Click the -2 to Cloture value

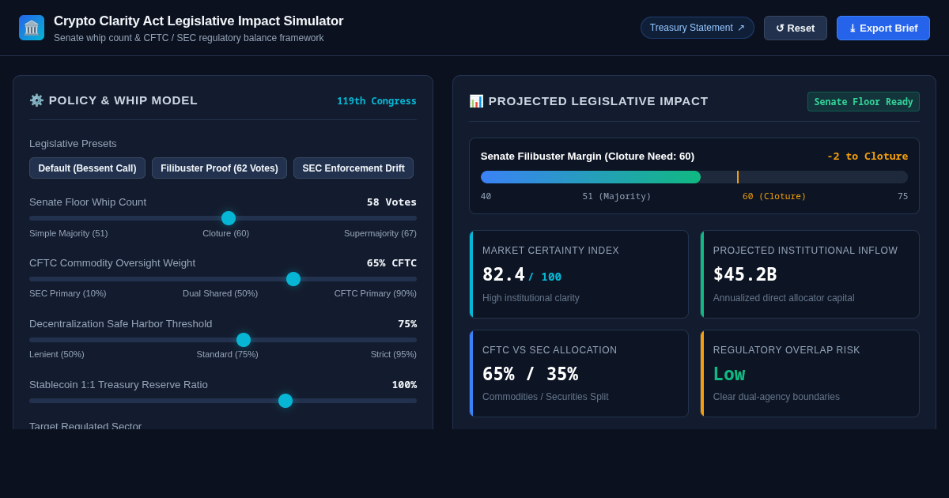click(868, 157)
